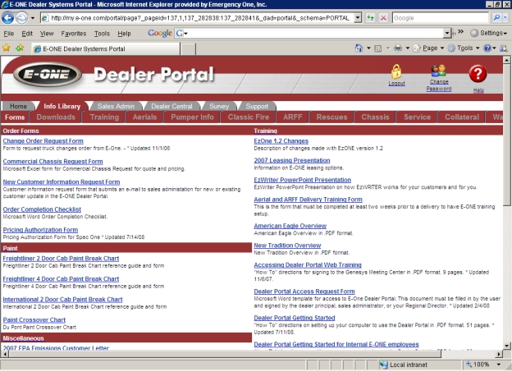Click in the browser address bar

(x=199, y=17)
